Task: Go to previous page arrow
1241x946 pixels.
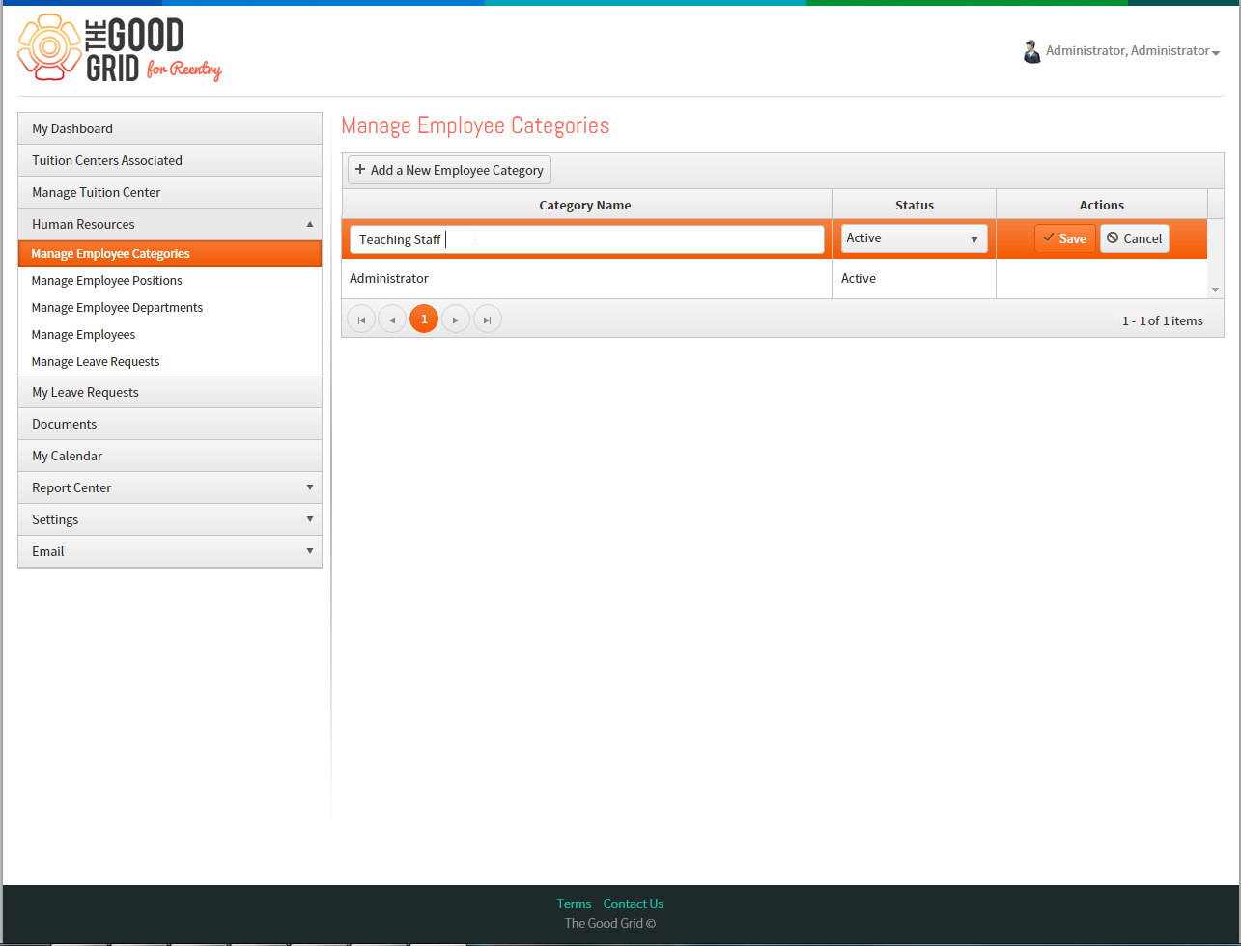Action: [x=392, y=320]
